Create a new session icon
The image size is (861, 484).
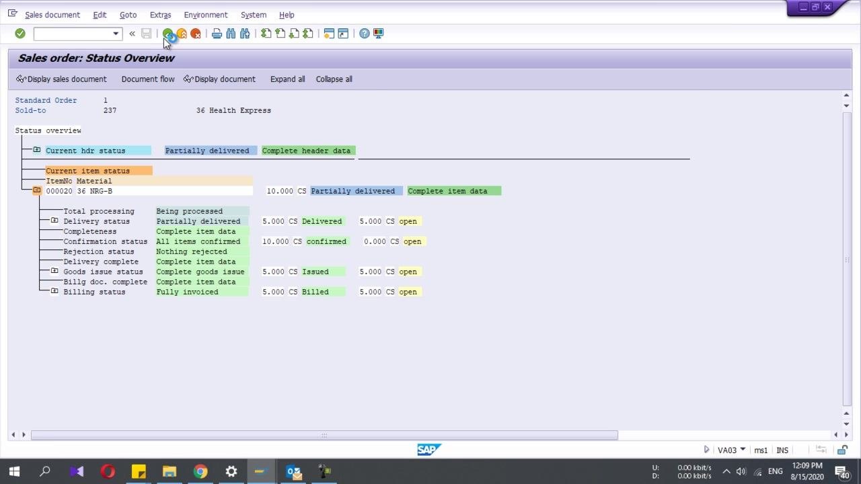(x=329, y=34)
